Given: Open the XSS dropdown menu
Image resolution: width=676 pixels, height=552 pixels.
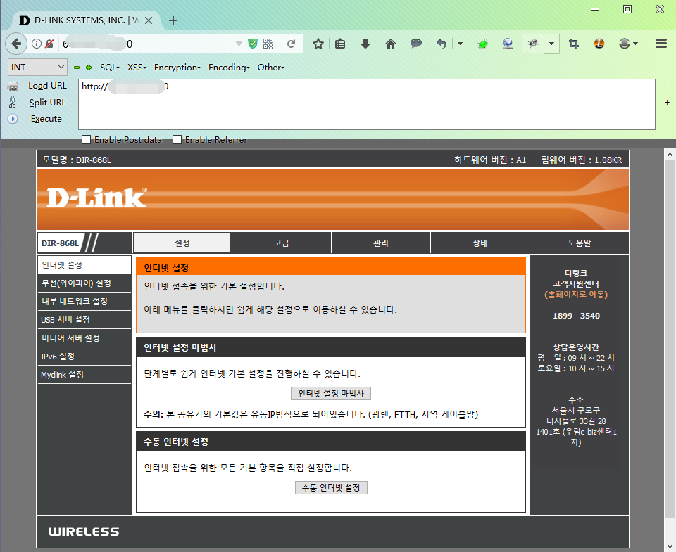Looking at the screenshot, I should click(137, 68).
